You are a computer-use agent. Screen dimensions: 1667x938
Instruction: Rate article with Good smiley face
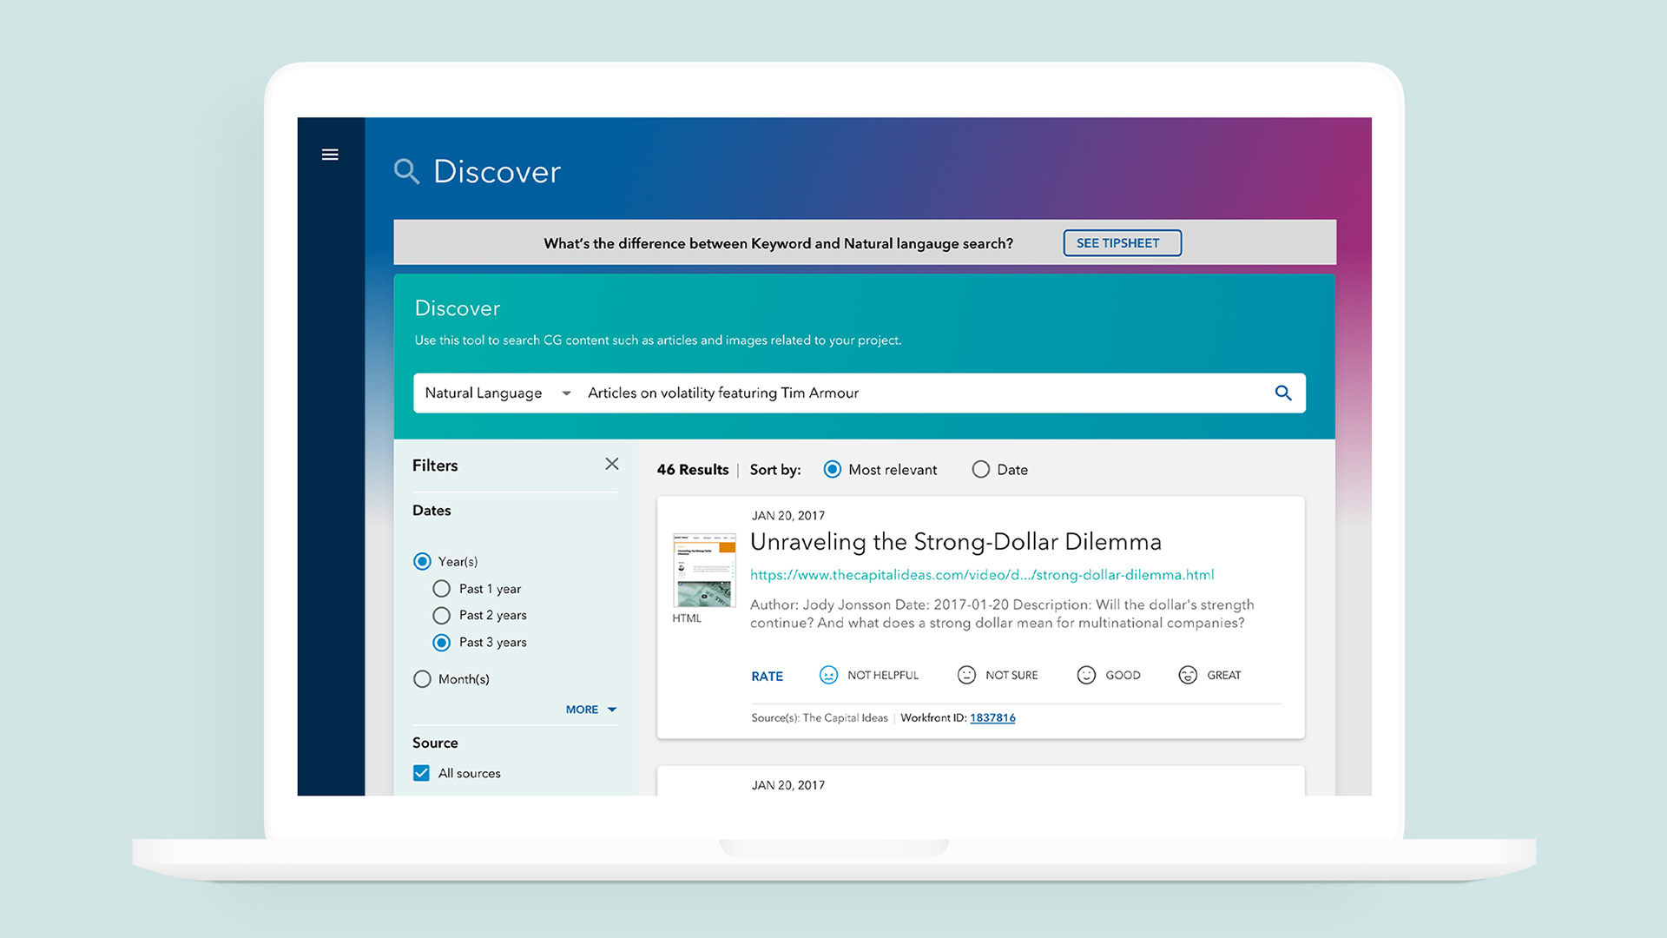[x=1086, y=675]
